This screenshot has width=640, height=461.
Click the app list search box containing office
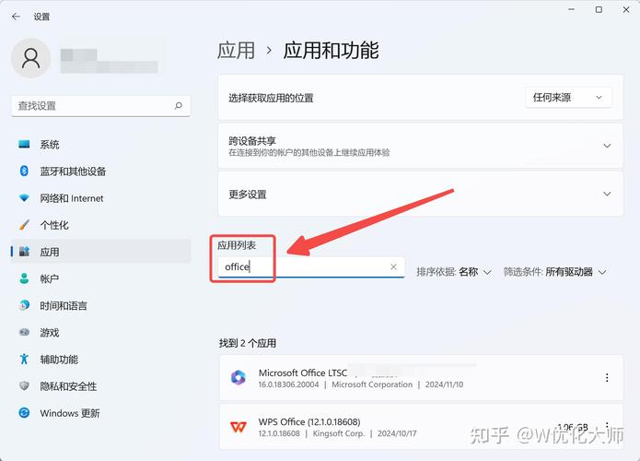(x=311, y=266)
